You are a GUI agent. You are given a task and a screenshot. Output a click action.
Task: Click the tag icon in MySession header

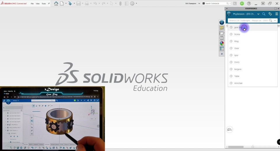(270, 14)
